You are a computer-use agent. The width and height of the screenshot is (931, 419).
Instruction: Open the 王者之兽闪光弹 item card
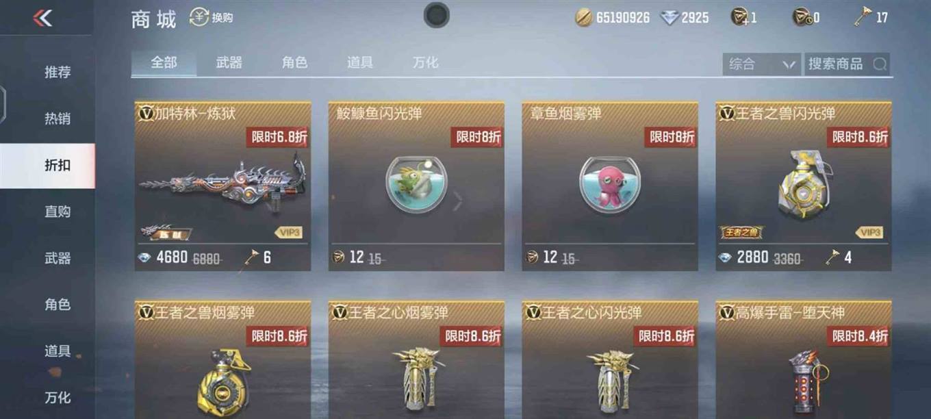pos(804,186)
